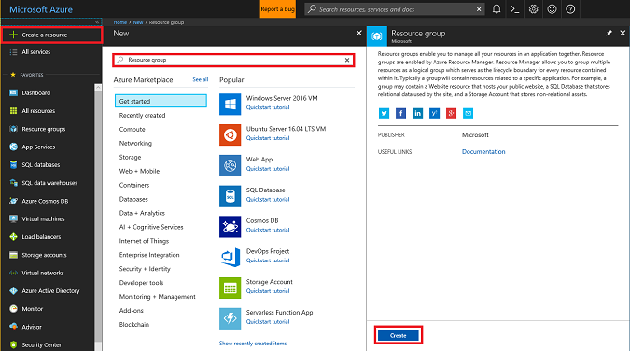
Task: Select the Get started category
Action: point(161,101)
